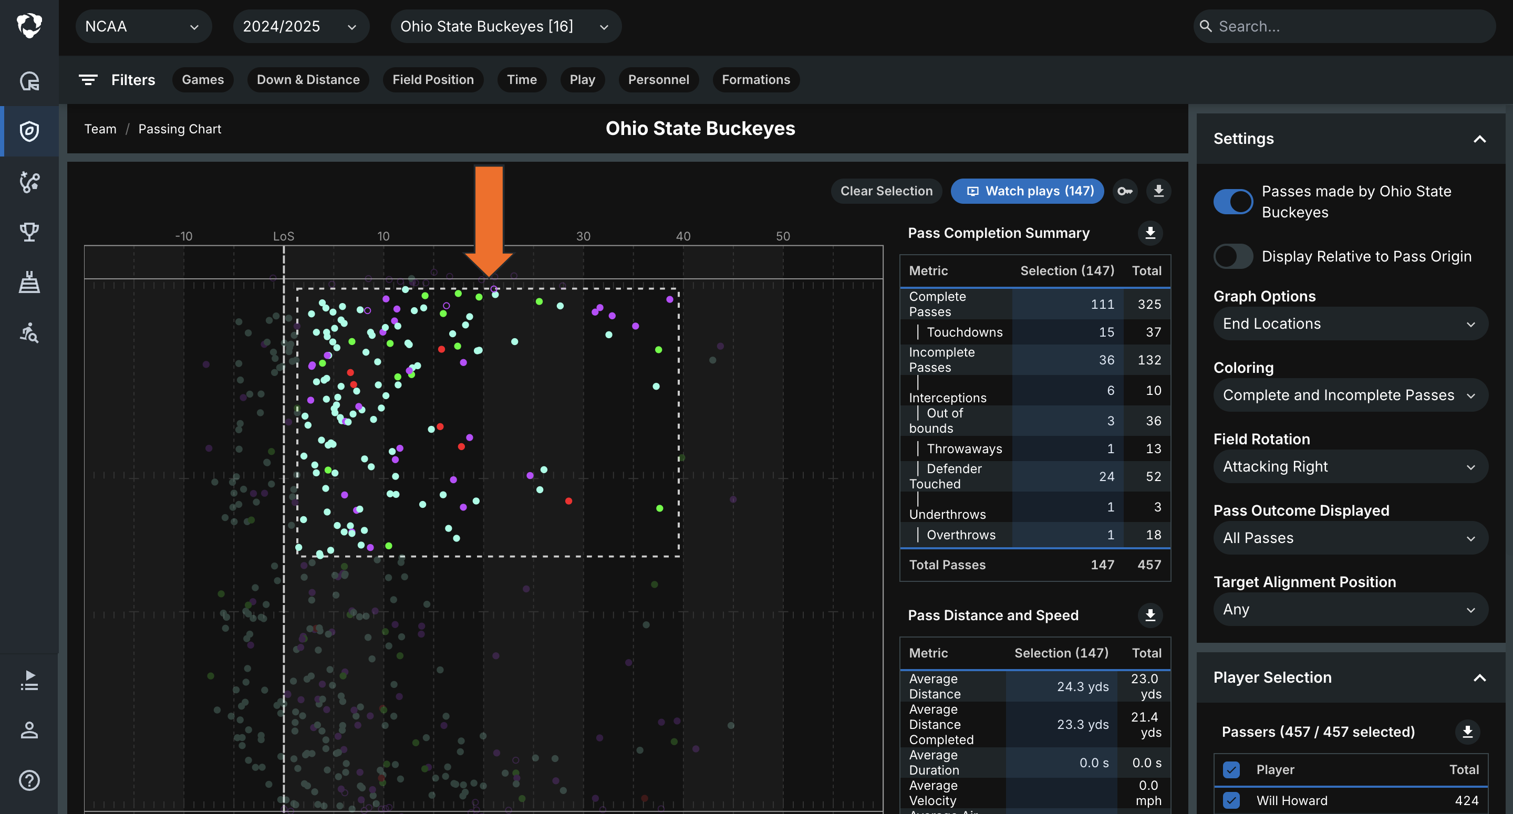Click the key legend icon button

(x=1125, y=191)
